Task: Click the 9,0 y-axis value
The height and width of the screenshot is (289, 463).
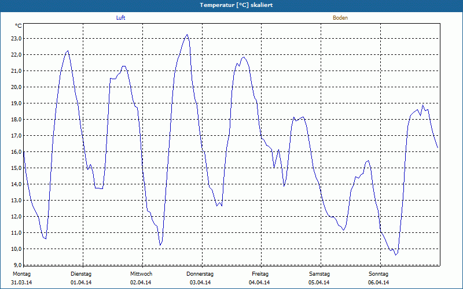Action: click(x=18, y=265)
